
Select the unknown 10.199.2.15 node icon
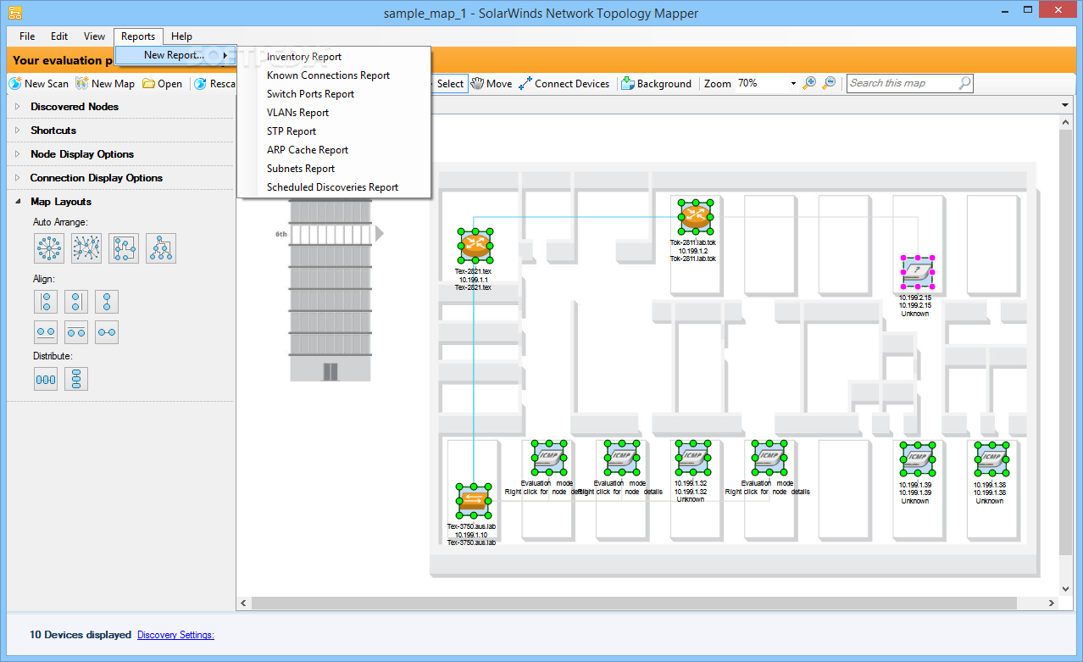916,273
